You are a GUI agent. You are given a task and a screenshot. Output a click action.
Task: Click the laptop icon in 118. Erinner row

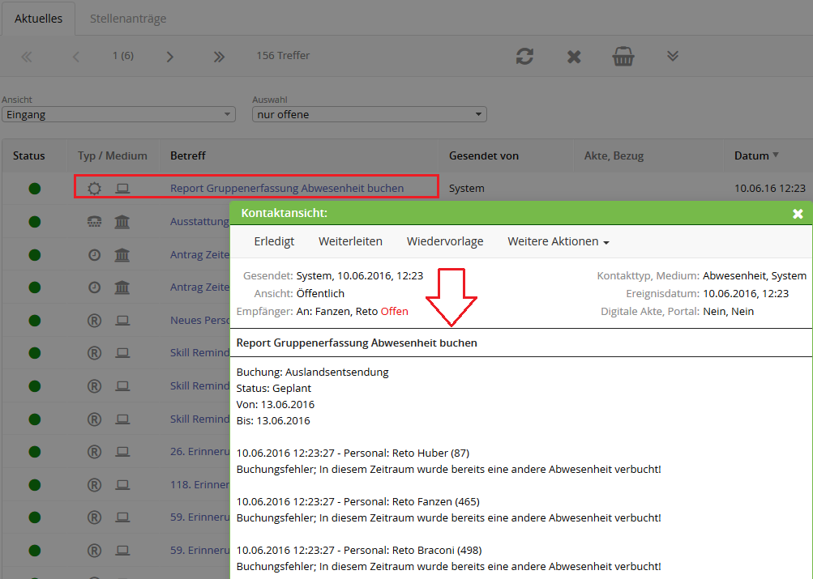coord(122,485)
